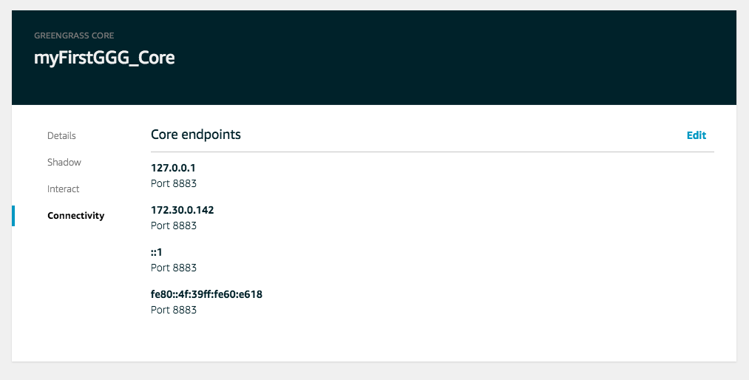
Task: Select the Interact tab
Action: click(63, 189)
